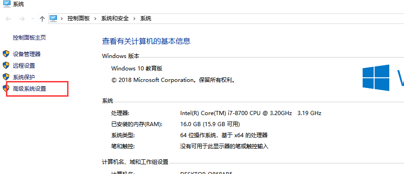Click the 16.0 GB memory value
The width and height of the screenshot is (404, 174).
(210, 124)
